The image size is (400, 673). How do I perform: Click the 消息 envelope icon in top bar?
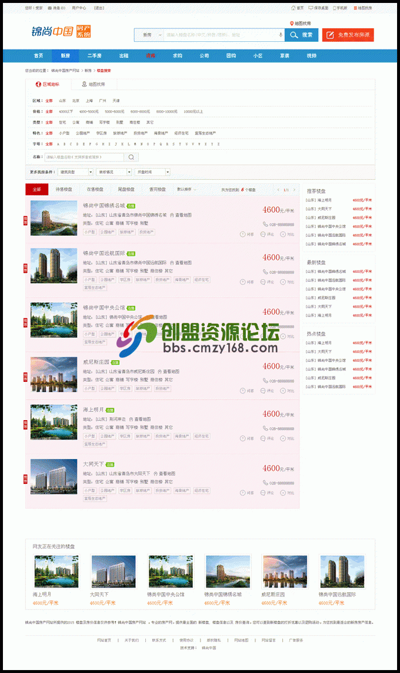49,8
